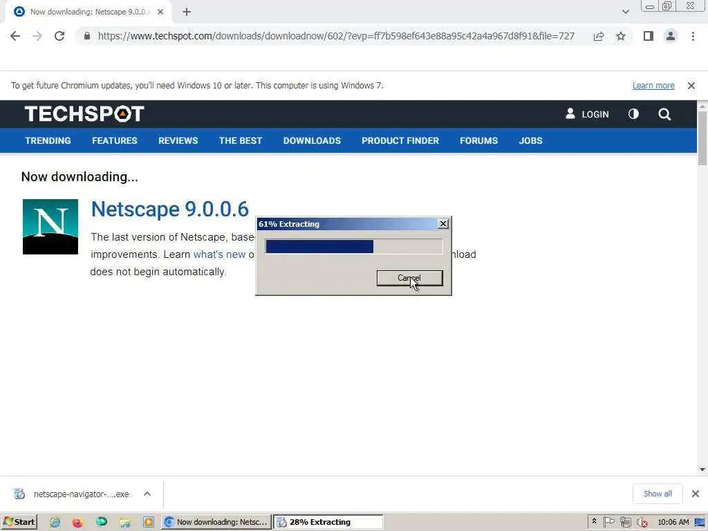The width and height of the screenshot is (708, 531).
Task: Open the Windows Explorer folder taskbar icon
Action: (x=125, y=523)
